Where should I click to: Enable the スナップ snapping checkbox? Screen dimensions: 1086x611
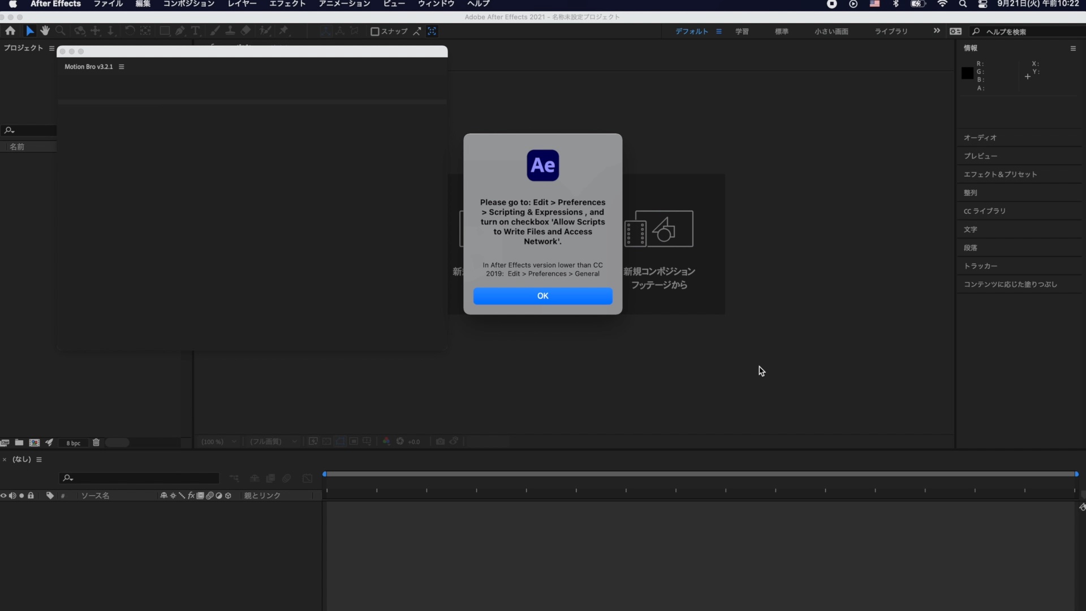tap(374, 32)
